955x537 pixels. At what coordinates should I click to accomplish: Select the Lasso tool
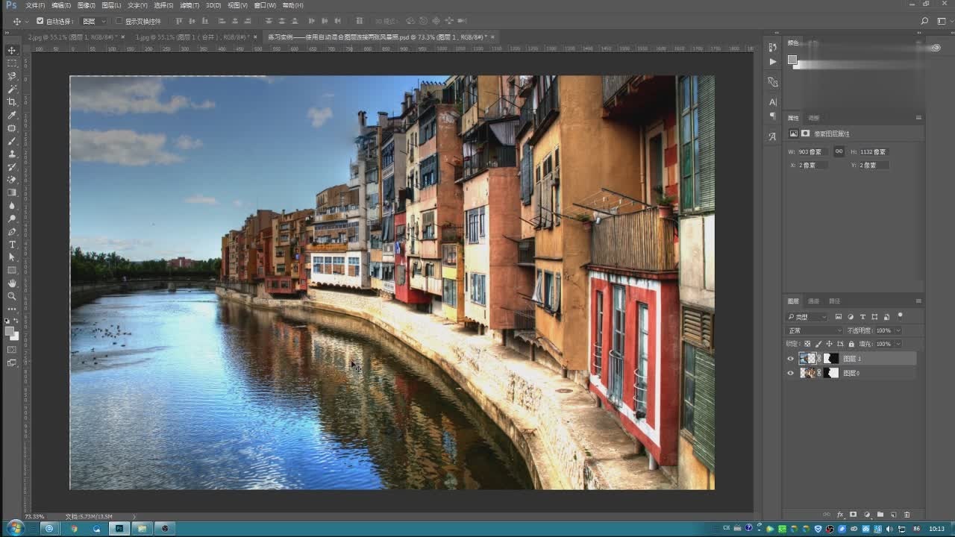(x=12, y=76)
